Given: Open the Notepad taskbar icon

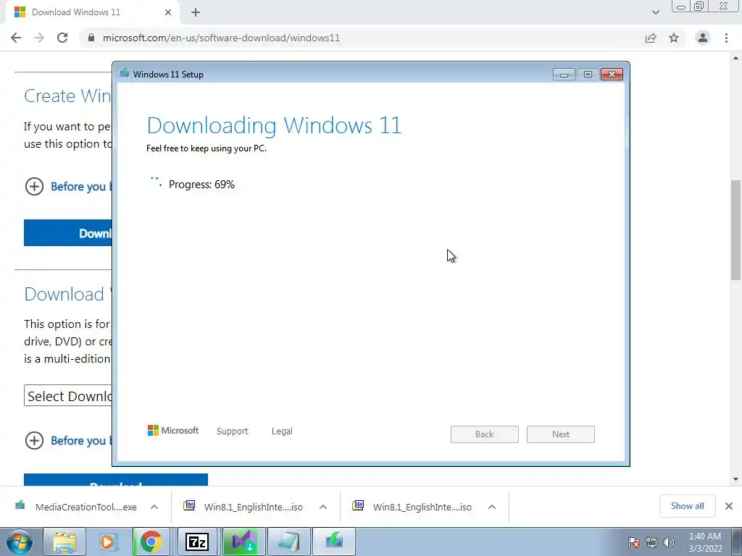Looking at the screenshot, I should 289,542.
